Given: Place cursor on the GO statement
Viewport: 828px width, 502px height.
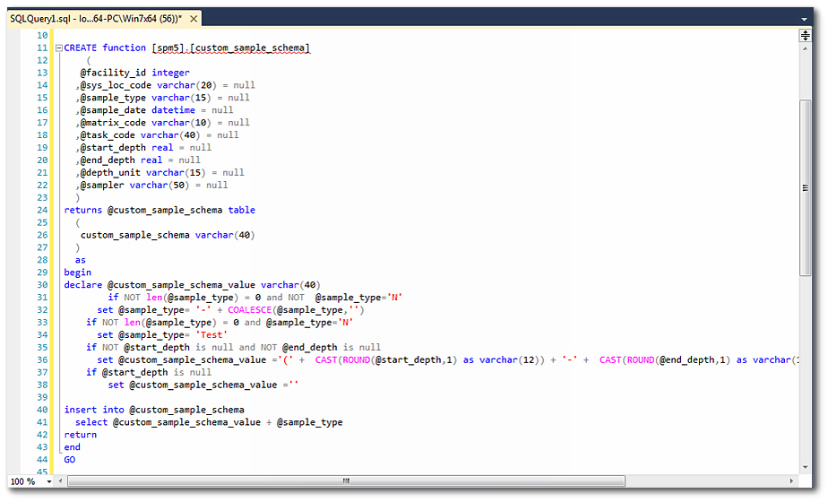Looking at the screenshot, I should pyautogui.click(x=70, y=460).
